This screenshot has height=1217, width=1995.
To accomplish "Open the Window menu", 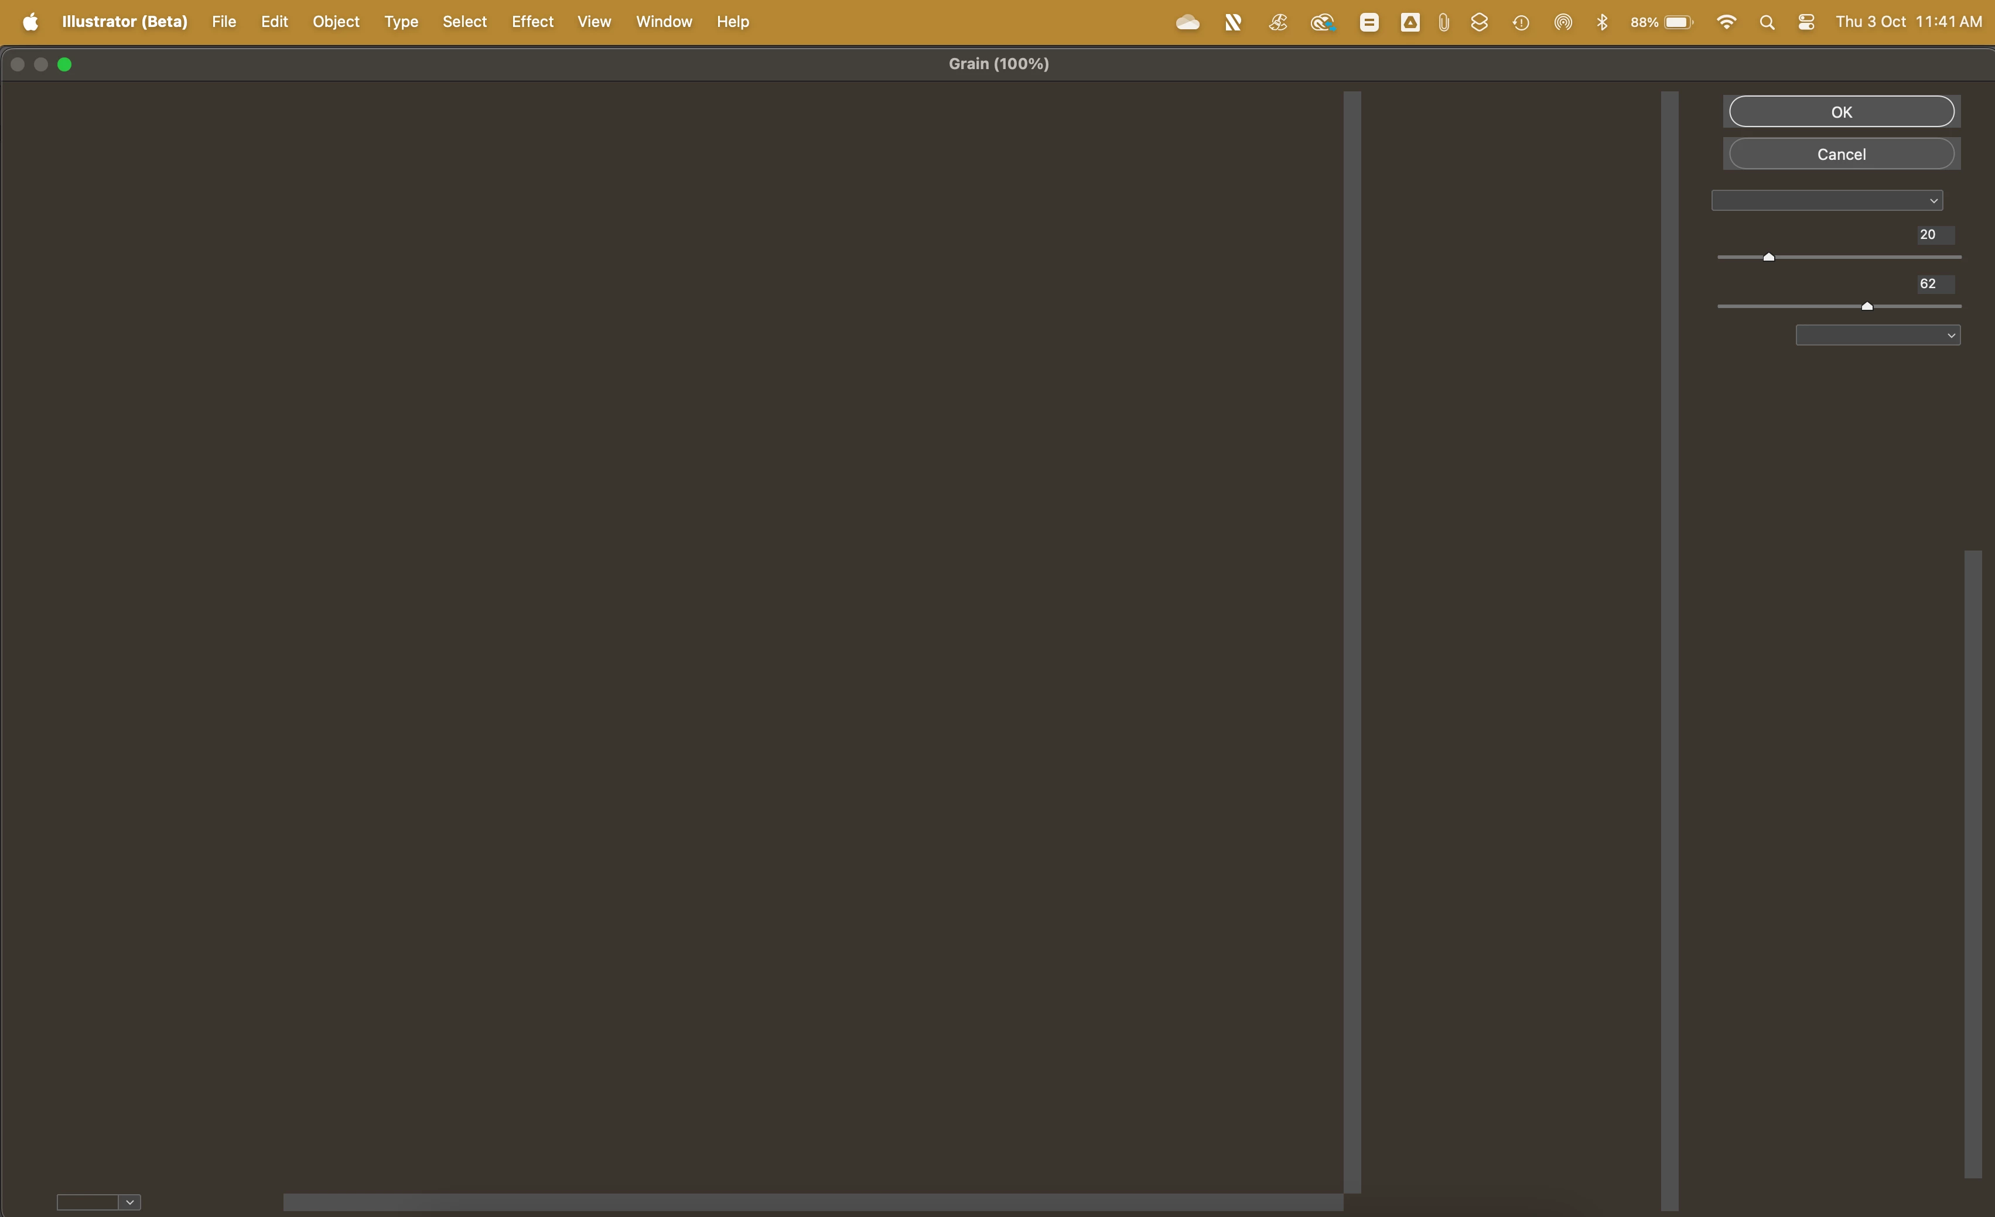I will [x=663, y=22].
